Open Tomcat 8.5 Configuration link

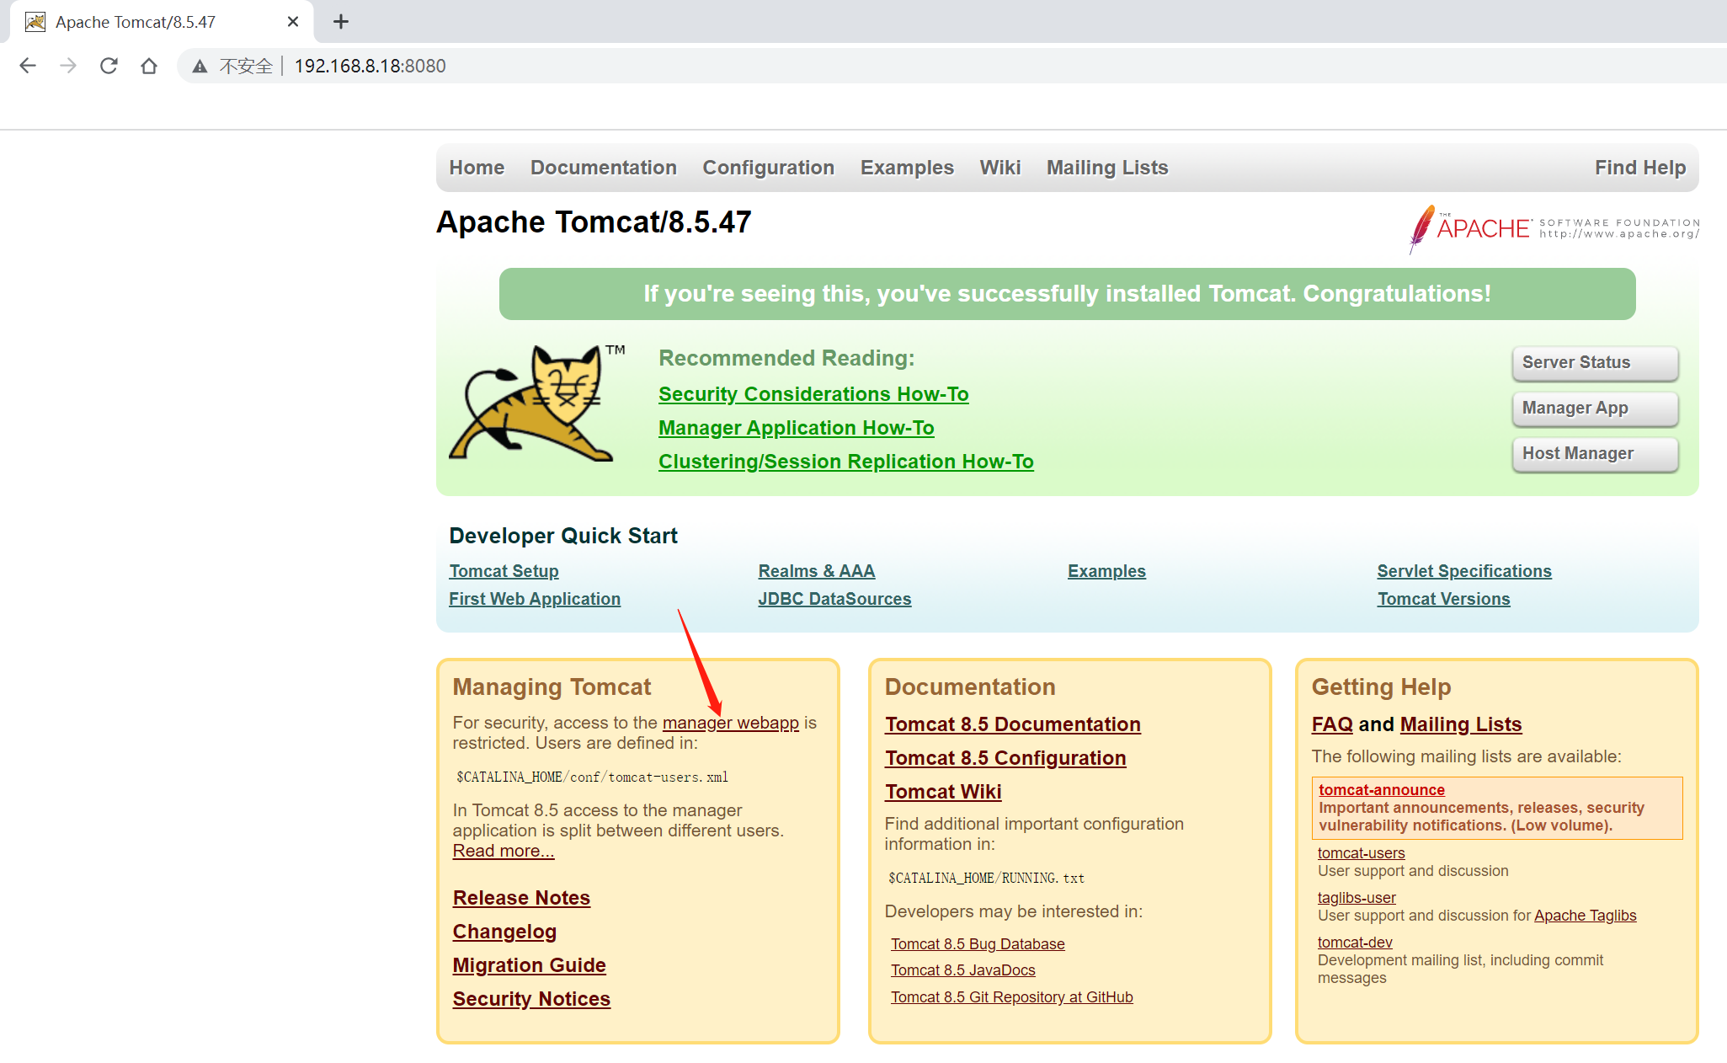(x=1005, y=758)
